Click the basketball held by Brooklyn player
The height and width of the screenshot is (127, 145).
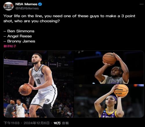point(25,90)
